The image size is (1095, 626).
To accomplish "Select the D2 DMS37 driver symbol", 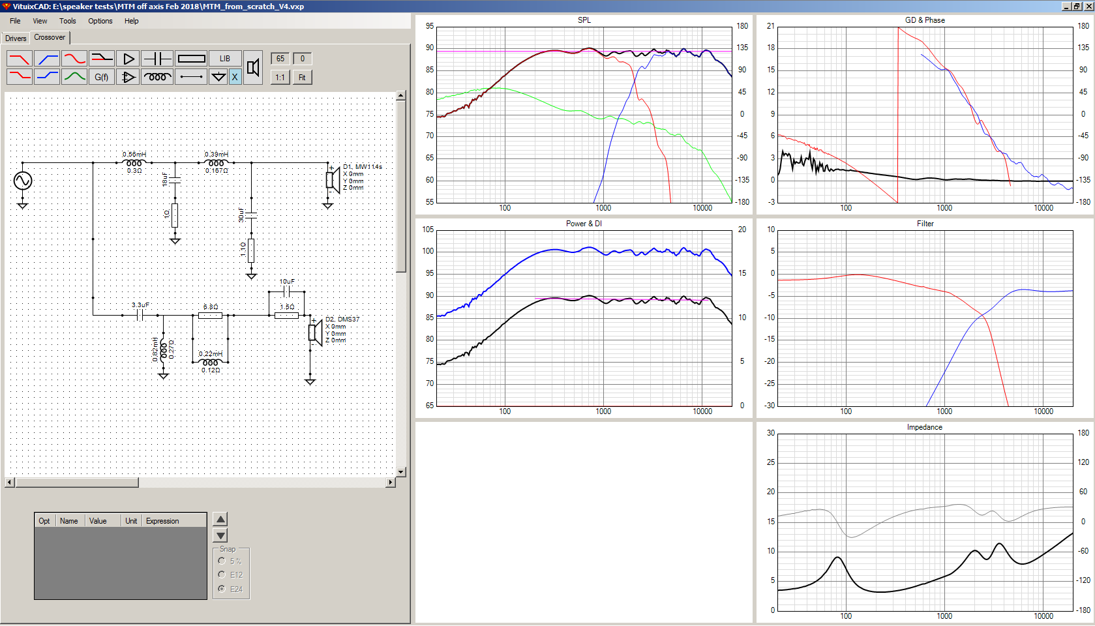I will tap(315, 333).
